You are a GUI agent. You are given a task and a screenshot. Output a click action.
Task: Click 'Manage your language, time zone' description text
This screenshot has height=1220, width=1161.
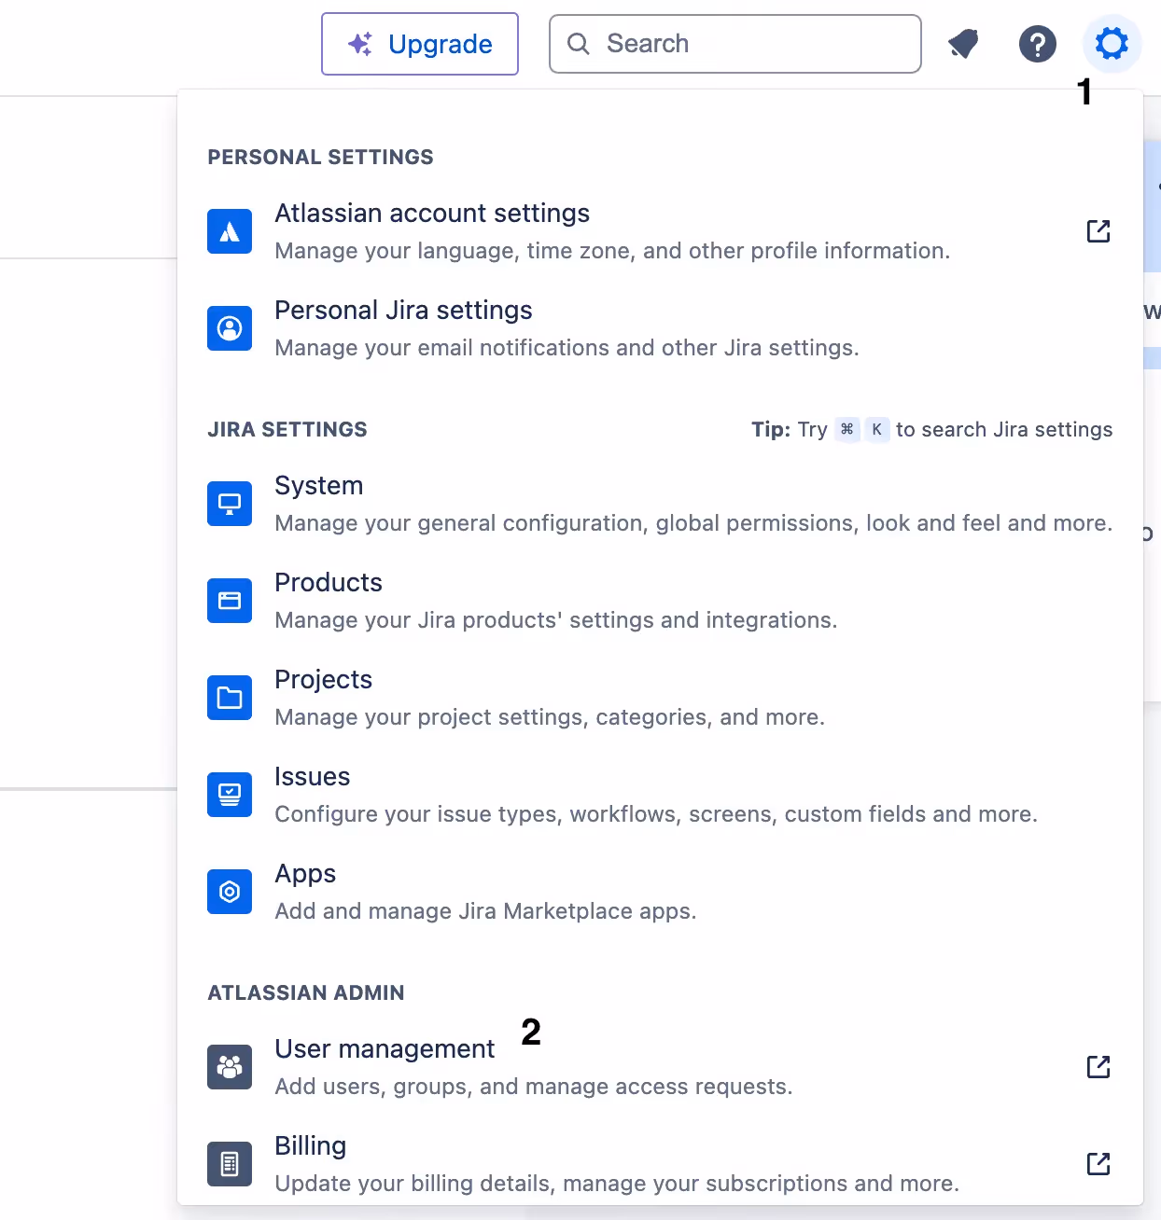pyautogui.click(x=612, y=251)
